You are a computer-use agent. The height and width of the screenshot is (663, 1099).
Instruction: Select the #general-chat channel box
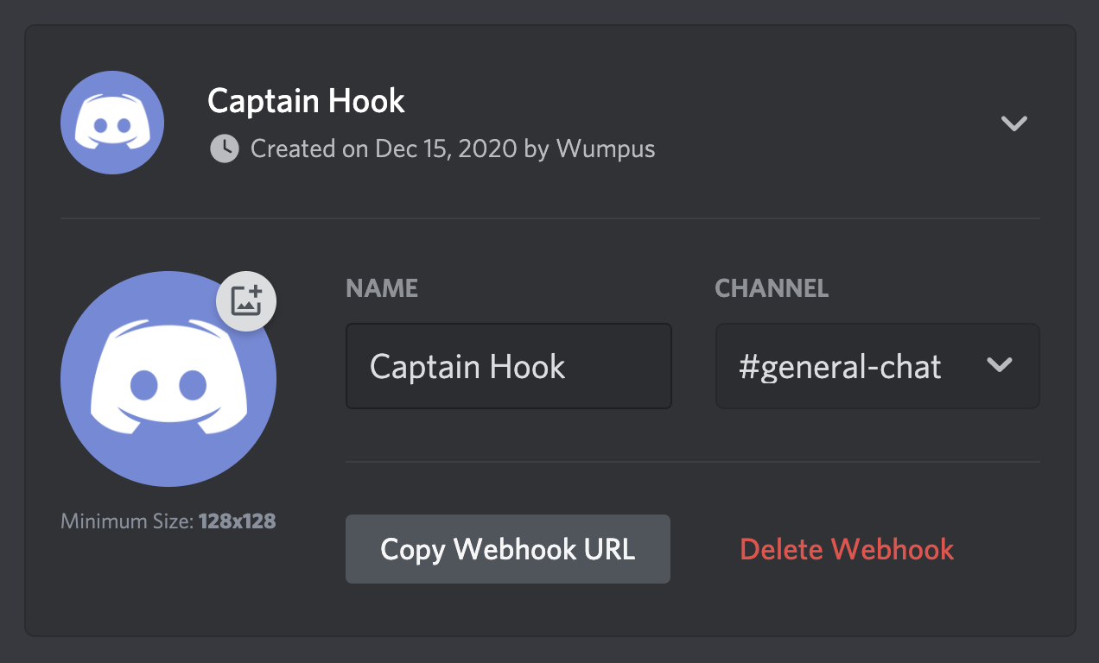877,366
